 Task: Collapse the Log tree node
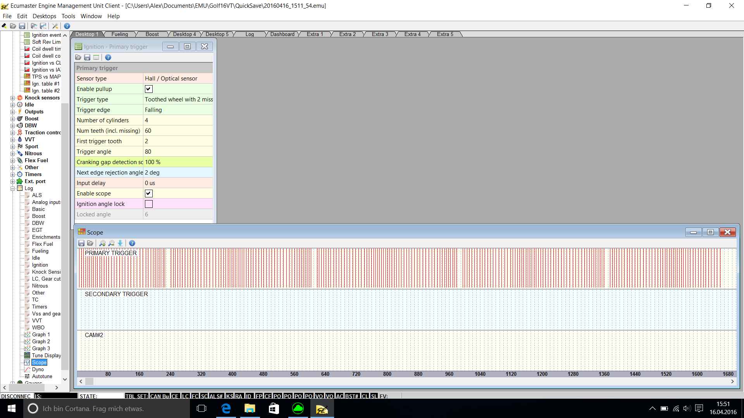13,188
